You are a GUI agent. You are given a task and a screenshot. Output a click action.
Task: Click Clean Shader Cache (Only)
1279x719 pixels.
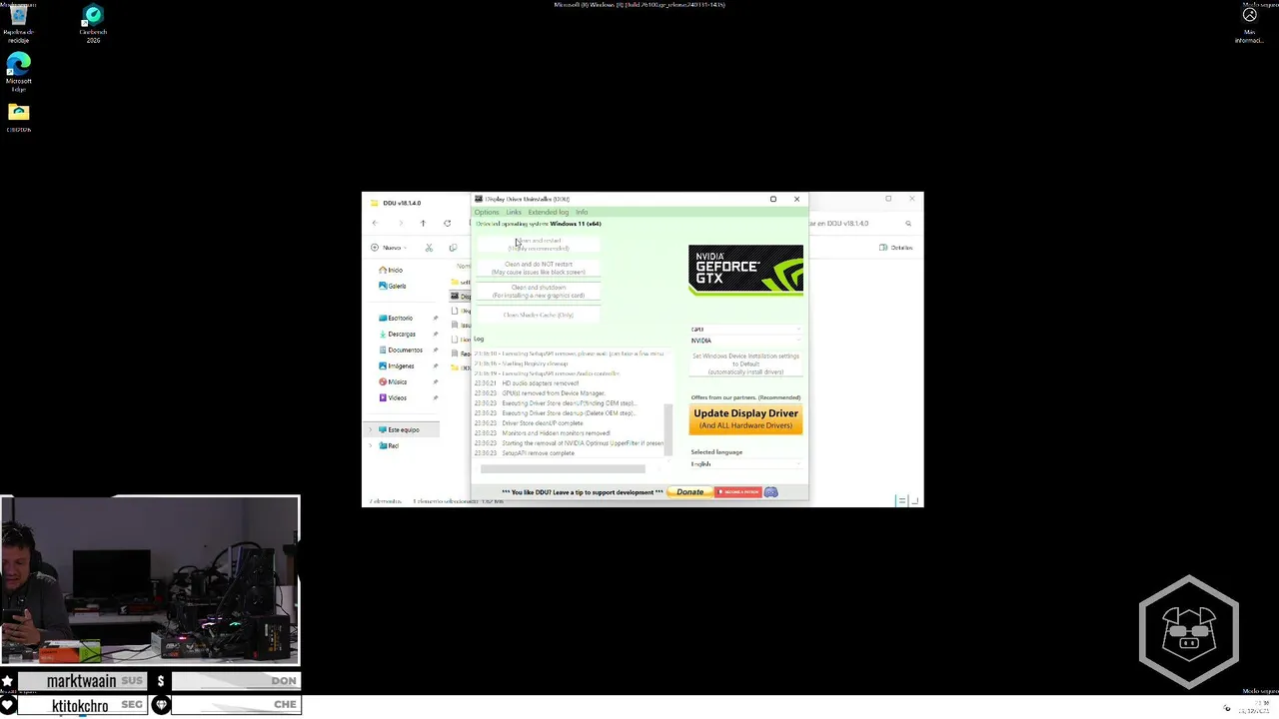click(539, 315)
